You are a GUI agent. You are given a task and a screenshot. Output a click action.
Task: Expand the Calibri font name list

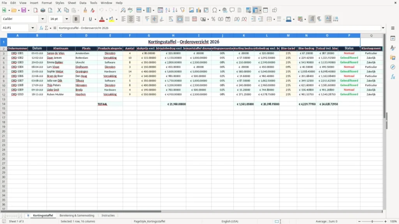[x=42, y=19]
